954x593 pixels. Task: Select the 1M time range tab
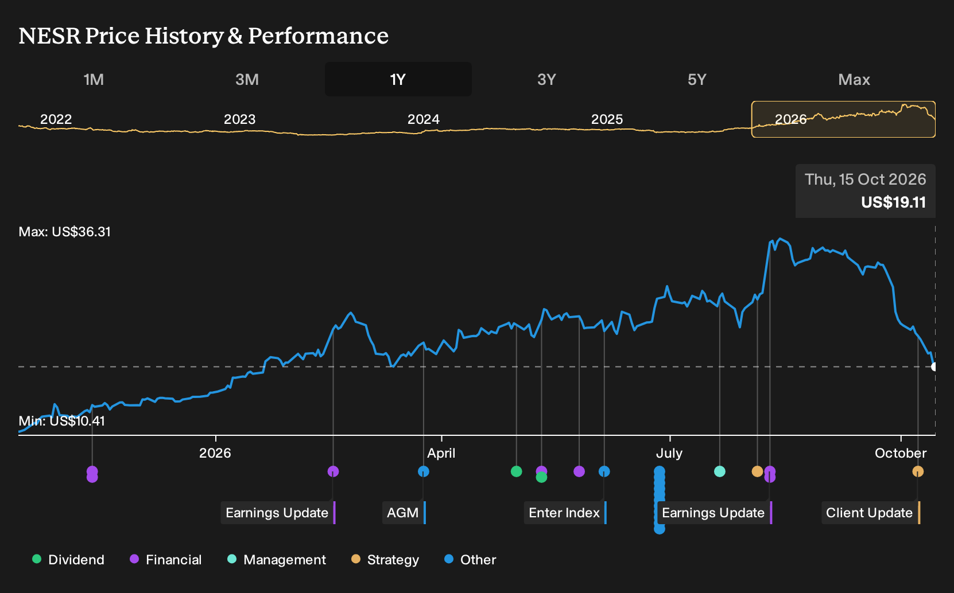point(94,79)
